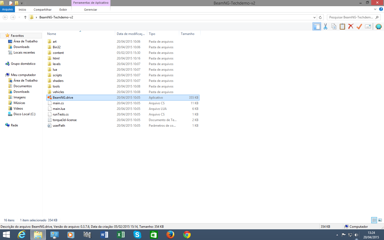
Task: Switch to the Compartilhar ribbon tab
Action: tap(42, 10)
